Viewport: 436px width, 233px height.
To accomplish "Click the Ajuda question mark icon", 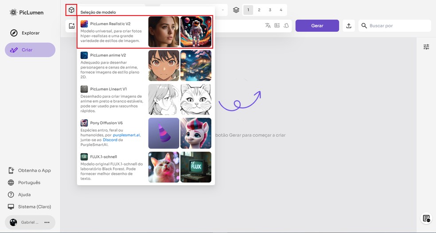I will pos(11,195).
